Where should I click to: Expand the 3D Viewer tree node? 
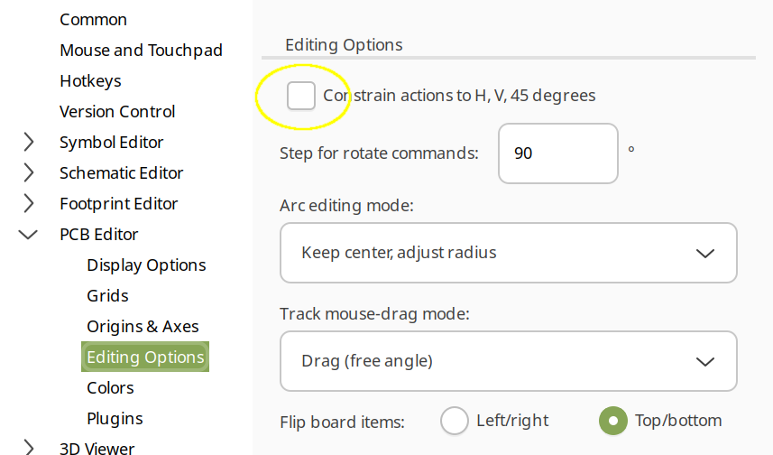(x=29, y=447)
